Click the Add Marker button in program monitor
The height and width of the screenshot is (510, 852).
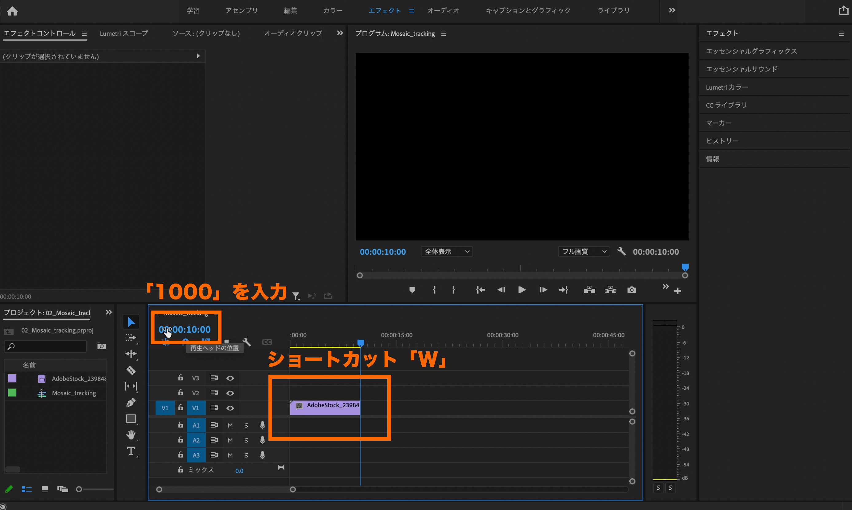click(412, 290)
